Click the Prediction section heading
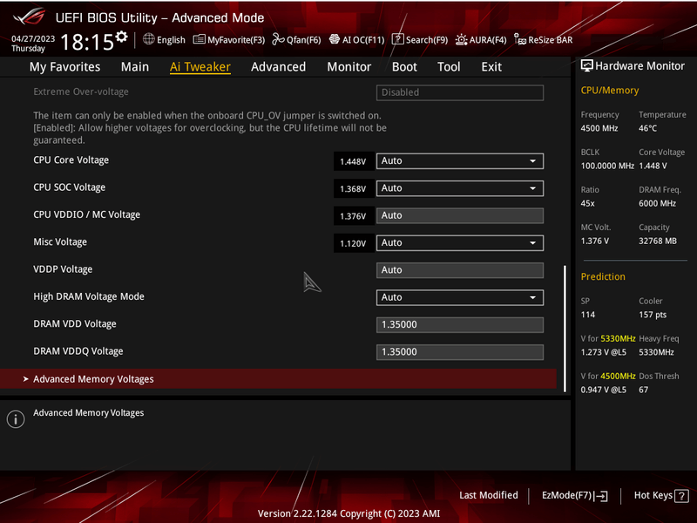This screenshot has height=523, width=697. click(x=603, y=276)
